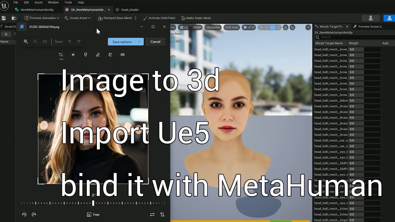The height and width of the screenshot is (222, 395).
Task: Switch to the NewMetaHumanIdentity tab
Action: click(34, 10)
